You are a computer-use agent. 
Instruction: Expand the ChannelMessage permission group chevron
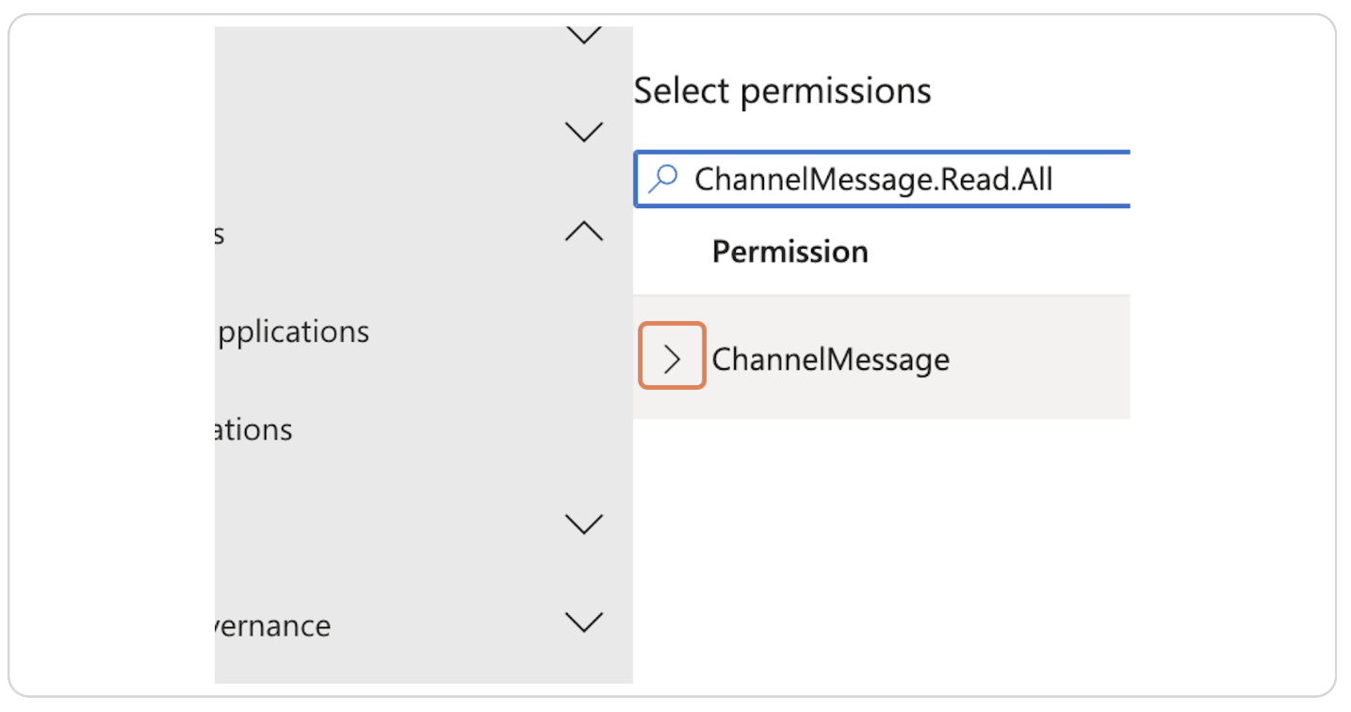pos(672,358)
